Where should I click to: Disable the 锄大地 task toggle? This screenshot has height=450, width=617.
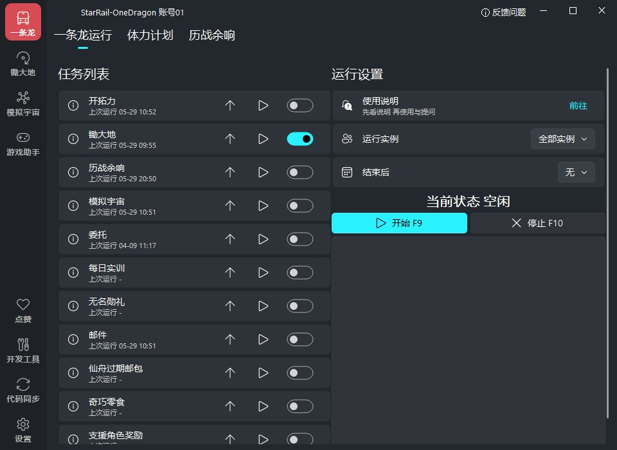coord(300,138)
